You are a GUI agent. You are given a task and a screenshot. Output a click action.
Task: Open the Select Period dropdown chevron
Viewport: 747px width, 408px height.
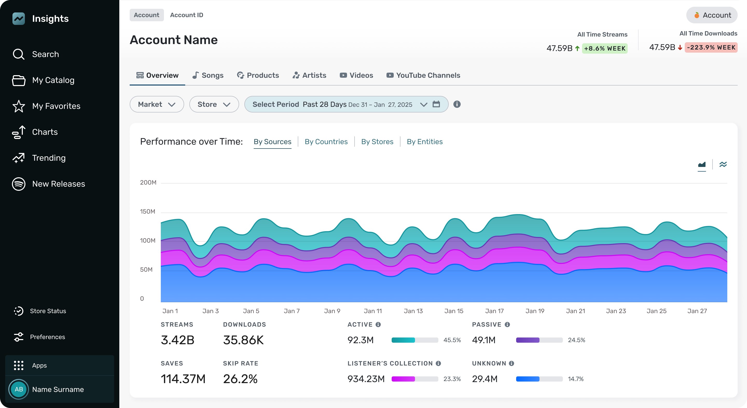(x=423, y=104)
